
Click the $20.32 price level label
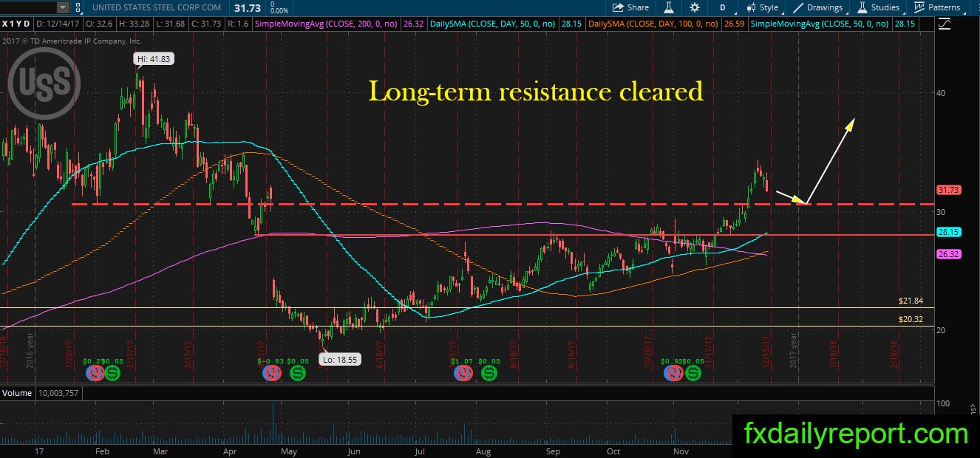[911, 319]
